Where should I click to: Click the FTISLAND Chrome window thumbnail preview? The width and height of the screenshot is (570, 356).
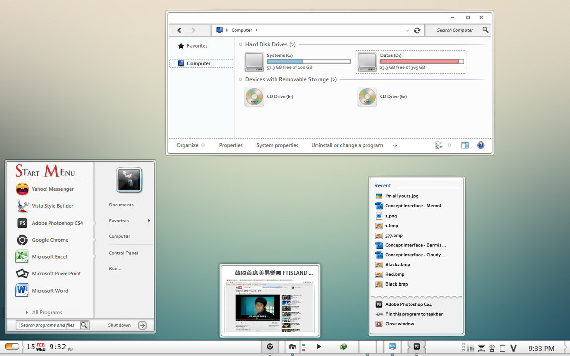[x=270, y=306]
